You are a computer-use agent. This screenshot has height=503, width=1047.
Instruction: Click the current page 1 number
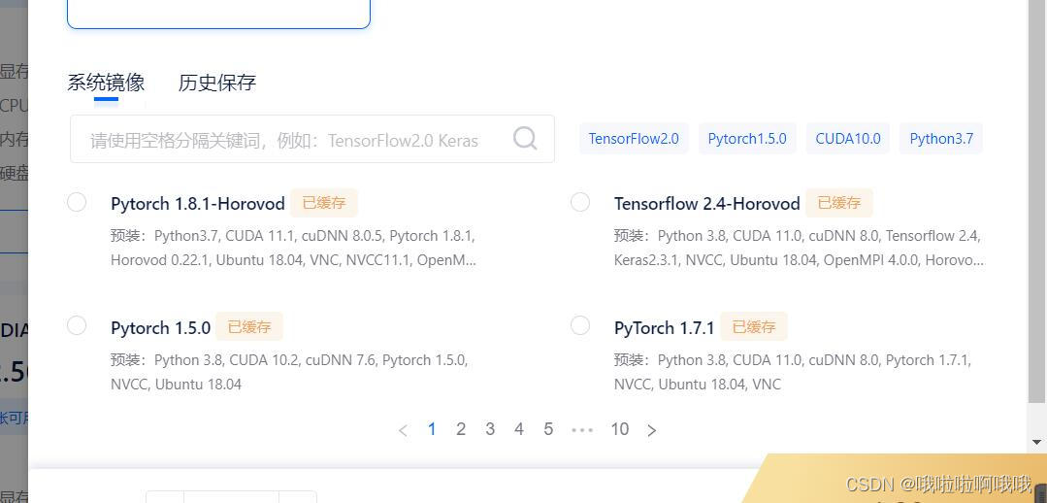pyautogui.click(x=432, y=429)
